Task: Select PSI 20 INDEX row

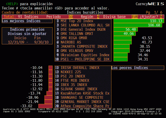Action: (x=83, y=76)
